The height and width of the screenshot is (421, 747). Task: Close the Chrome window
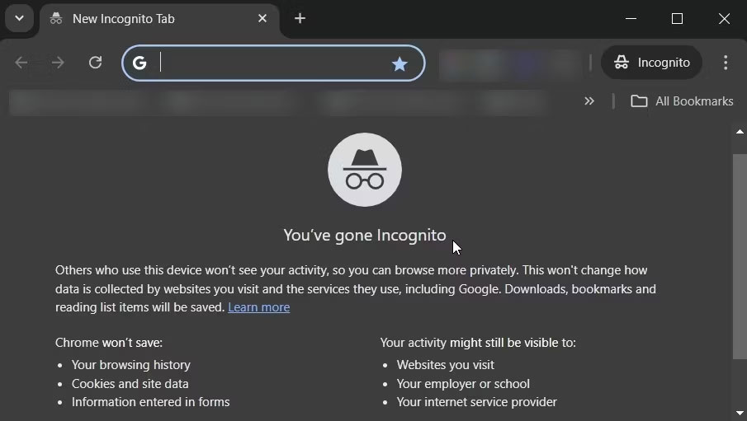[724, 19]
